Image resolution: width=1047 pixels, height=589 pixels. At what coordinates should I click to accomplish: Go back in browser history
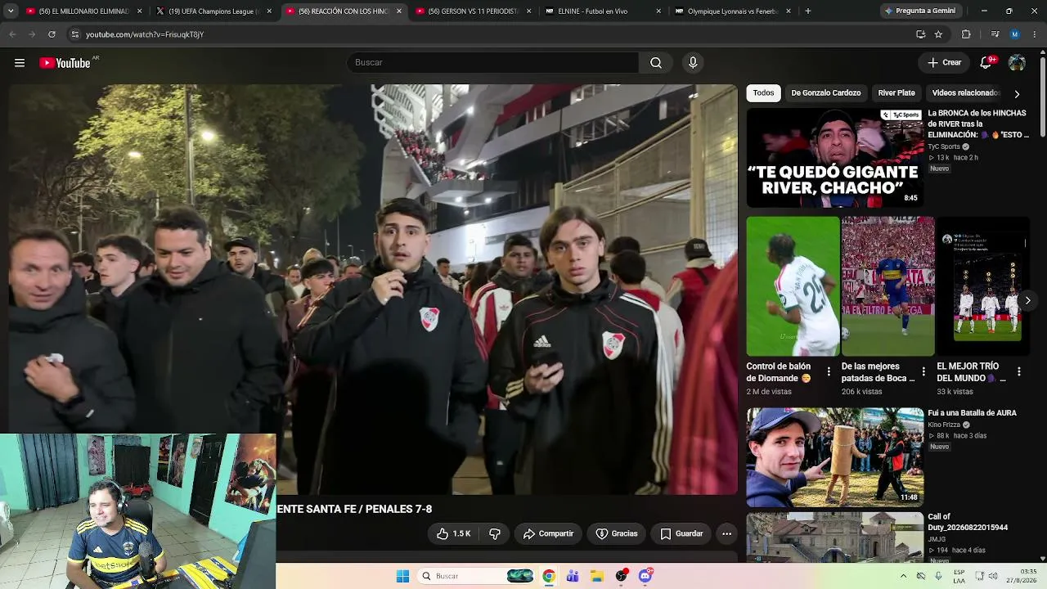tap(12, 34)
